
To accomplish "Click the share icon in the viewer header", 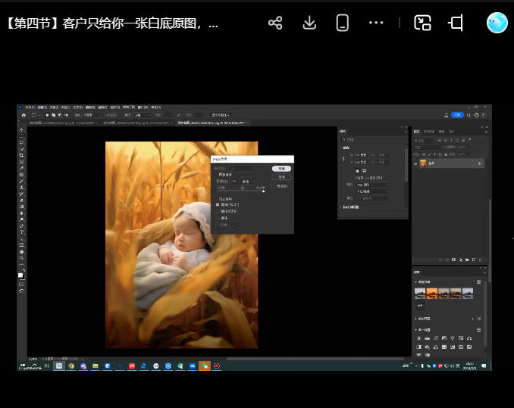I will coord(275,23).
